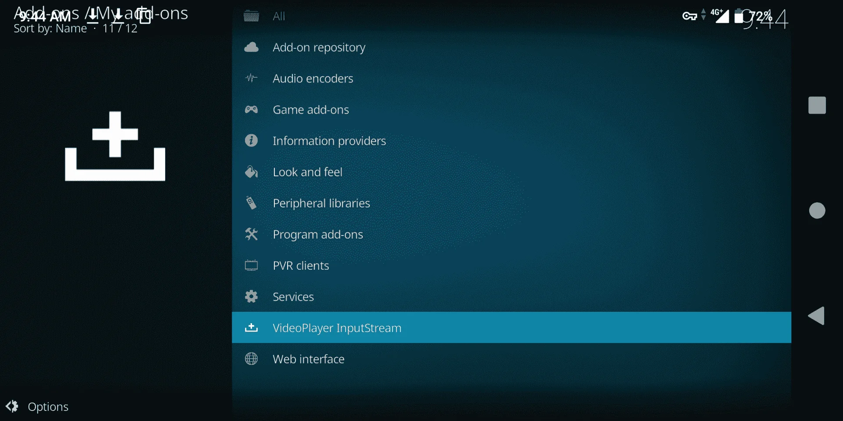
Task: Click the tools icon for Program add-ons
Action: coord(251,234)
